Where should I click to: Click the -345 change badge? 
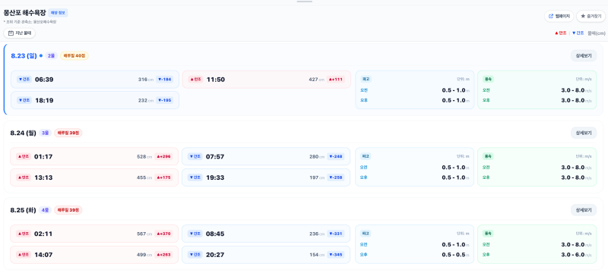(336, 255)
